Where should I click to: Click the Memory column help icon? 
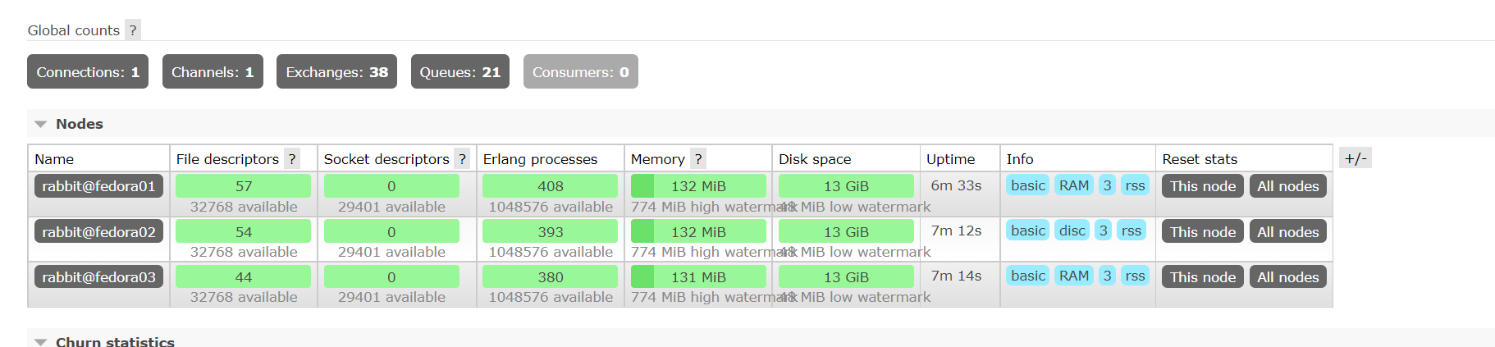(698, 159)
